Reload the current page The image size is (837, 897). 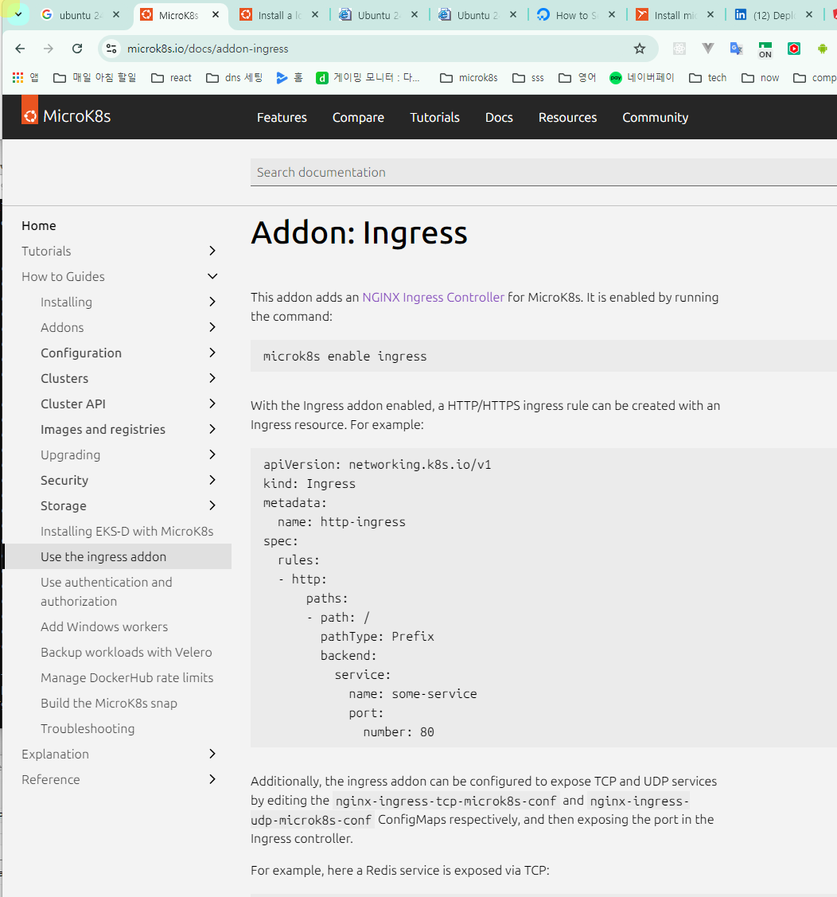(x=77, y=49)
